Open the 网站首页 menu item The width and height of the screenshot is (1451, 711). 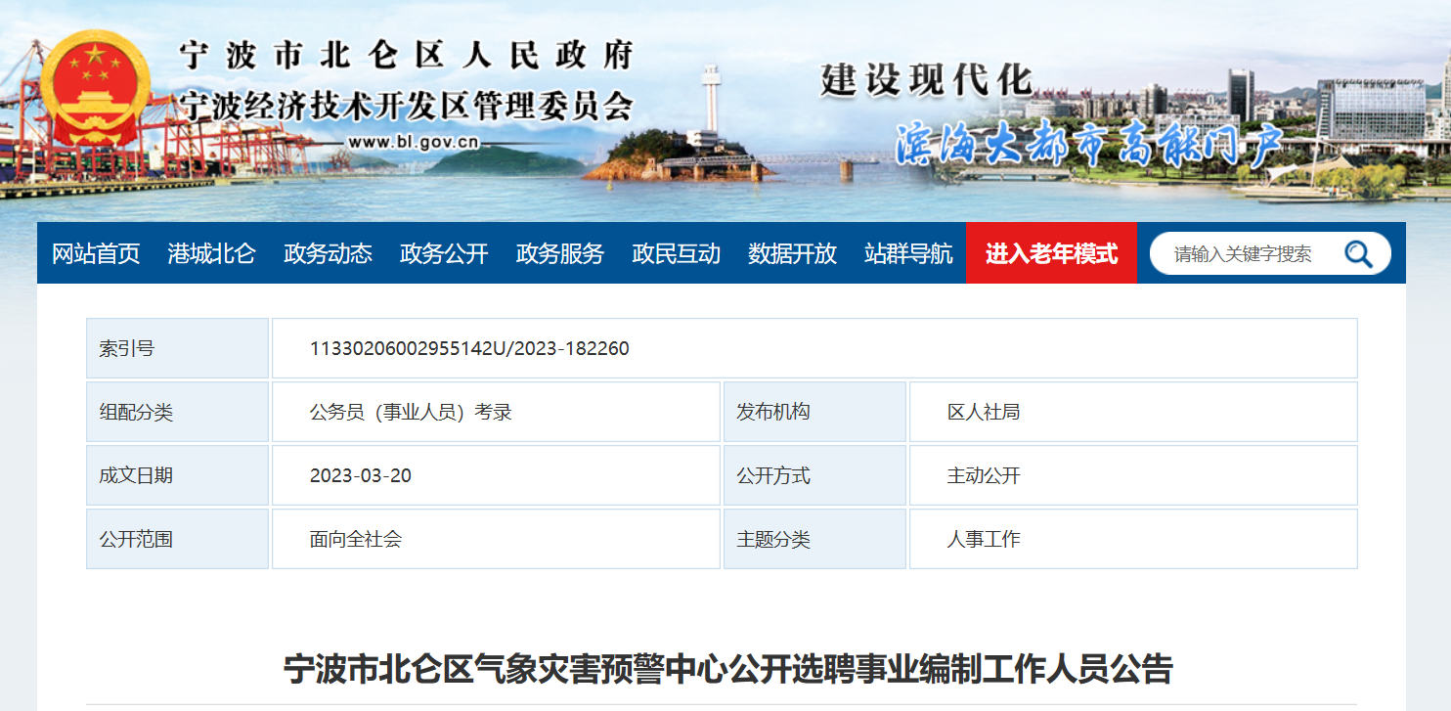(96, 254)
